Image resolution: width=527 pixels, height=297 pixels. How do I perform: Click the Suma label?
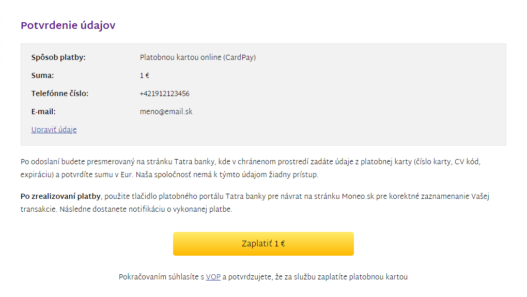[43, 75]
